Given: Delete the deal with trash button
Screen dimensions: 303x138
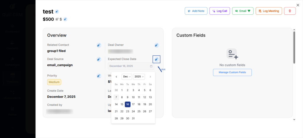Looking at the screenshot, I should [290, 11].
